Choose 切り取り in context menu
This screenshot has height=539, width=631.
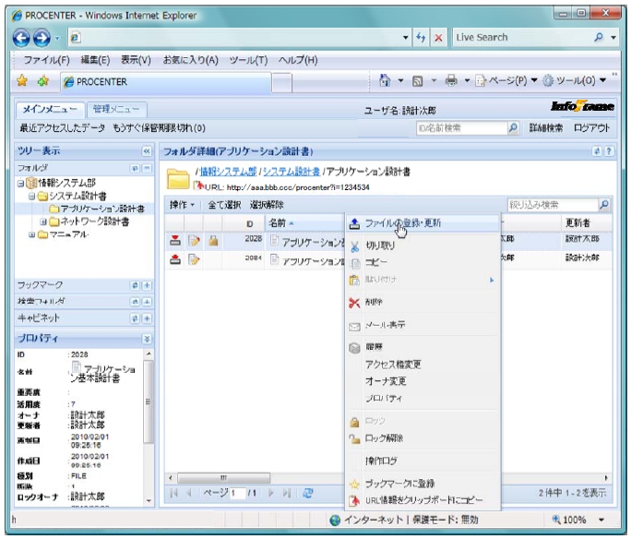(423, 246)
